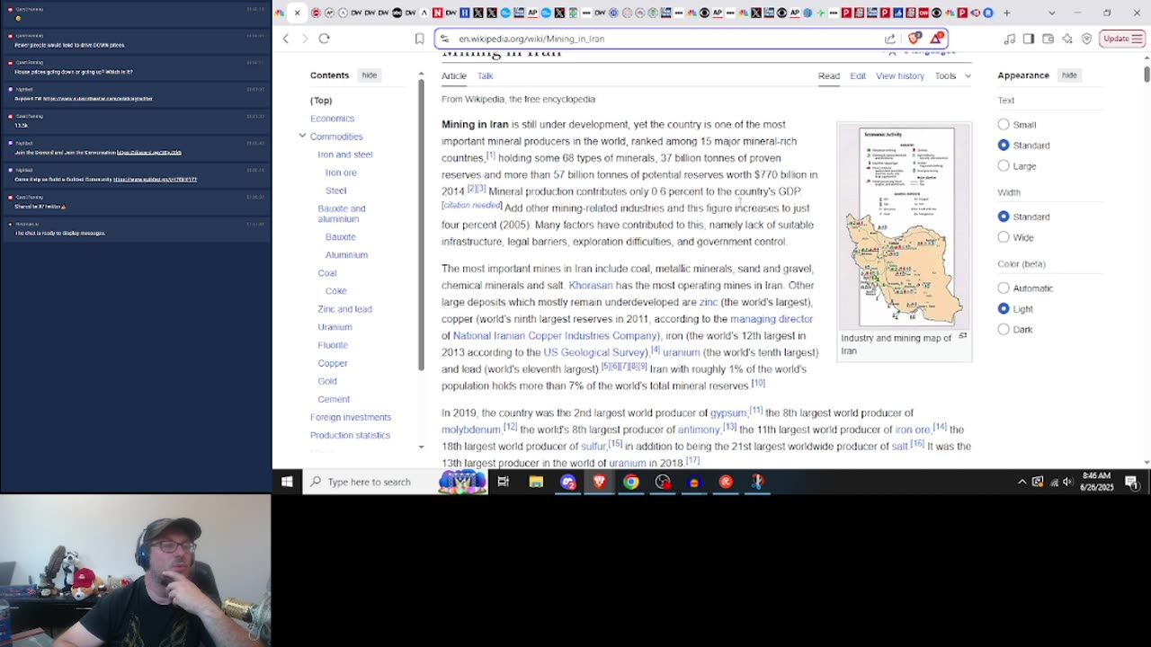Image resolution: width=1151 pixels, height=647 pixels.
Task: Hide the Appearance panel
Action: coord(1069,75)
